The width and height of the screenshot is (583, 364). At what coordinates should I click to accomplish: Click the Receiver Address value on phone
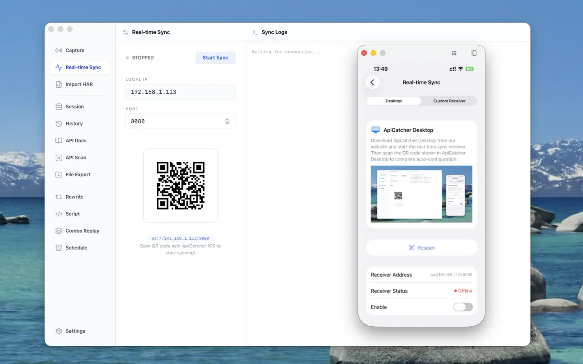point(451,275)
